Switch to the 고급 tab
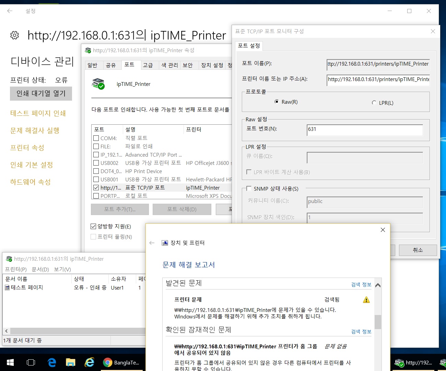Image resolution: width=446 pixels, height=371 pixels. [148, 65]
